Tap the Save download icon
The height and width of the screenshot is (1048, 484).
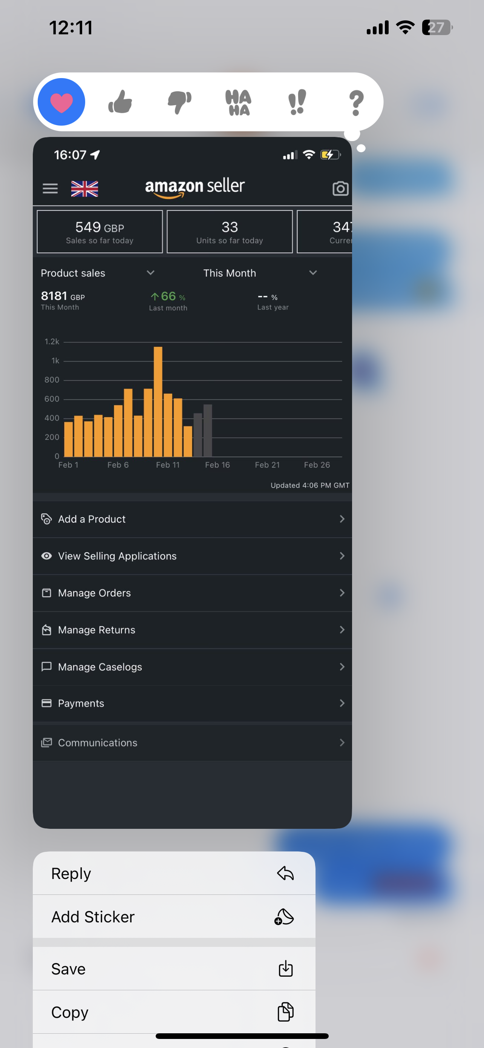tap(286, 969)
